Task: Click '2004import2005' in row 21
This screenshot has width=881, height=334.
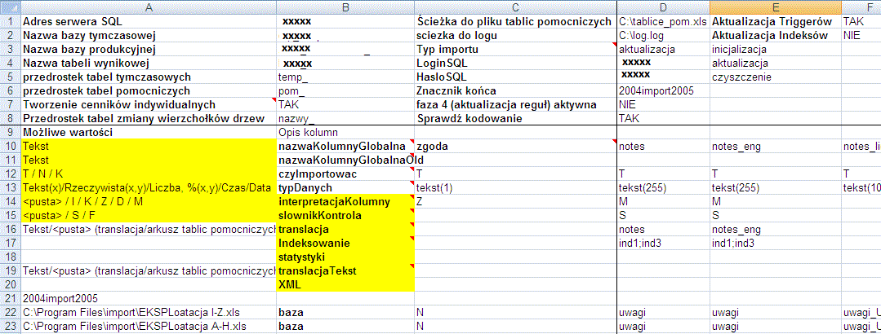Action: pyautogui.click(x=149, y=297)
